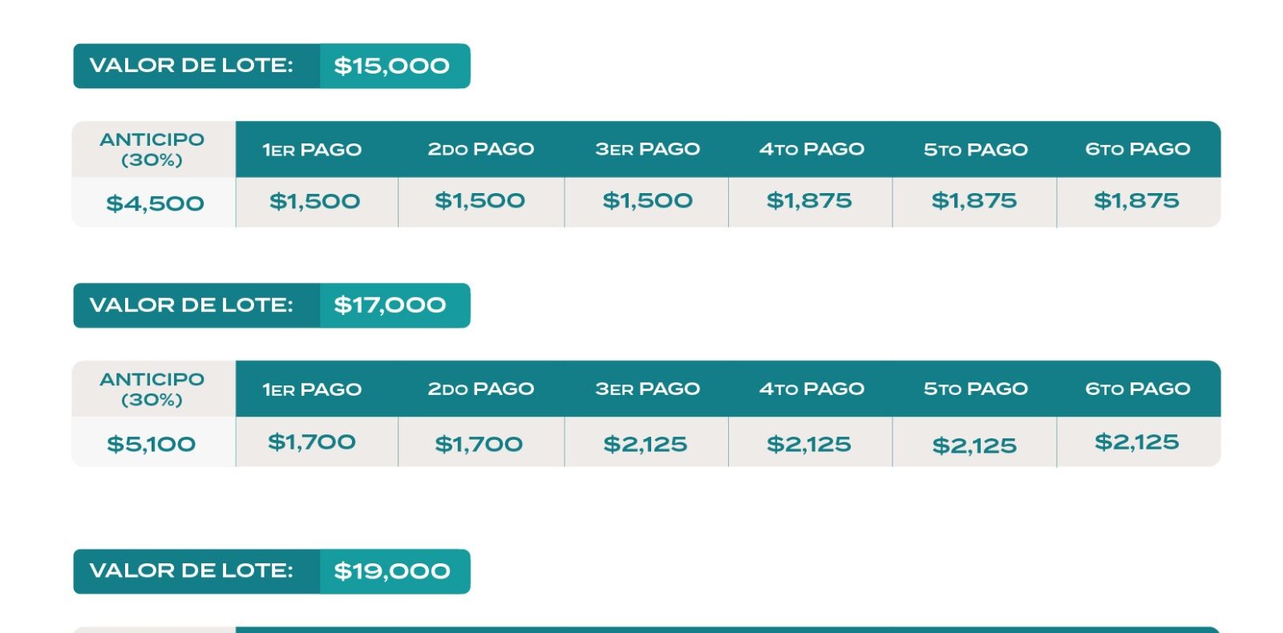This screenshot has width=1283, height=633.
Task: Click the ANTICIPO (30%) header in second table
Action: click(x=152, y=389)
